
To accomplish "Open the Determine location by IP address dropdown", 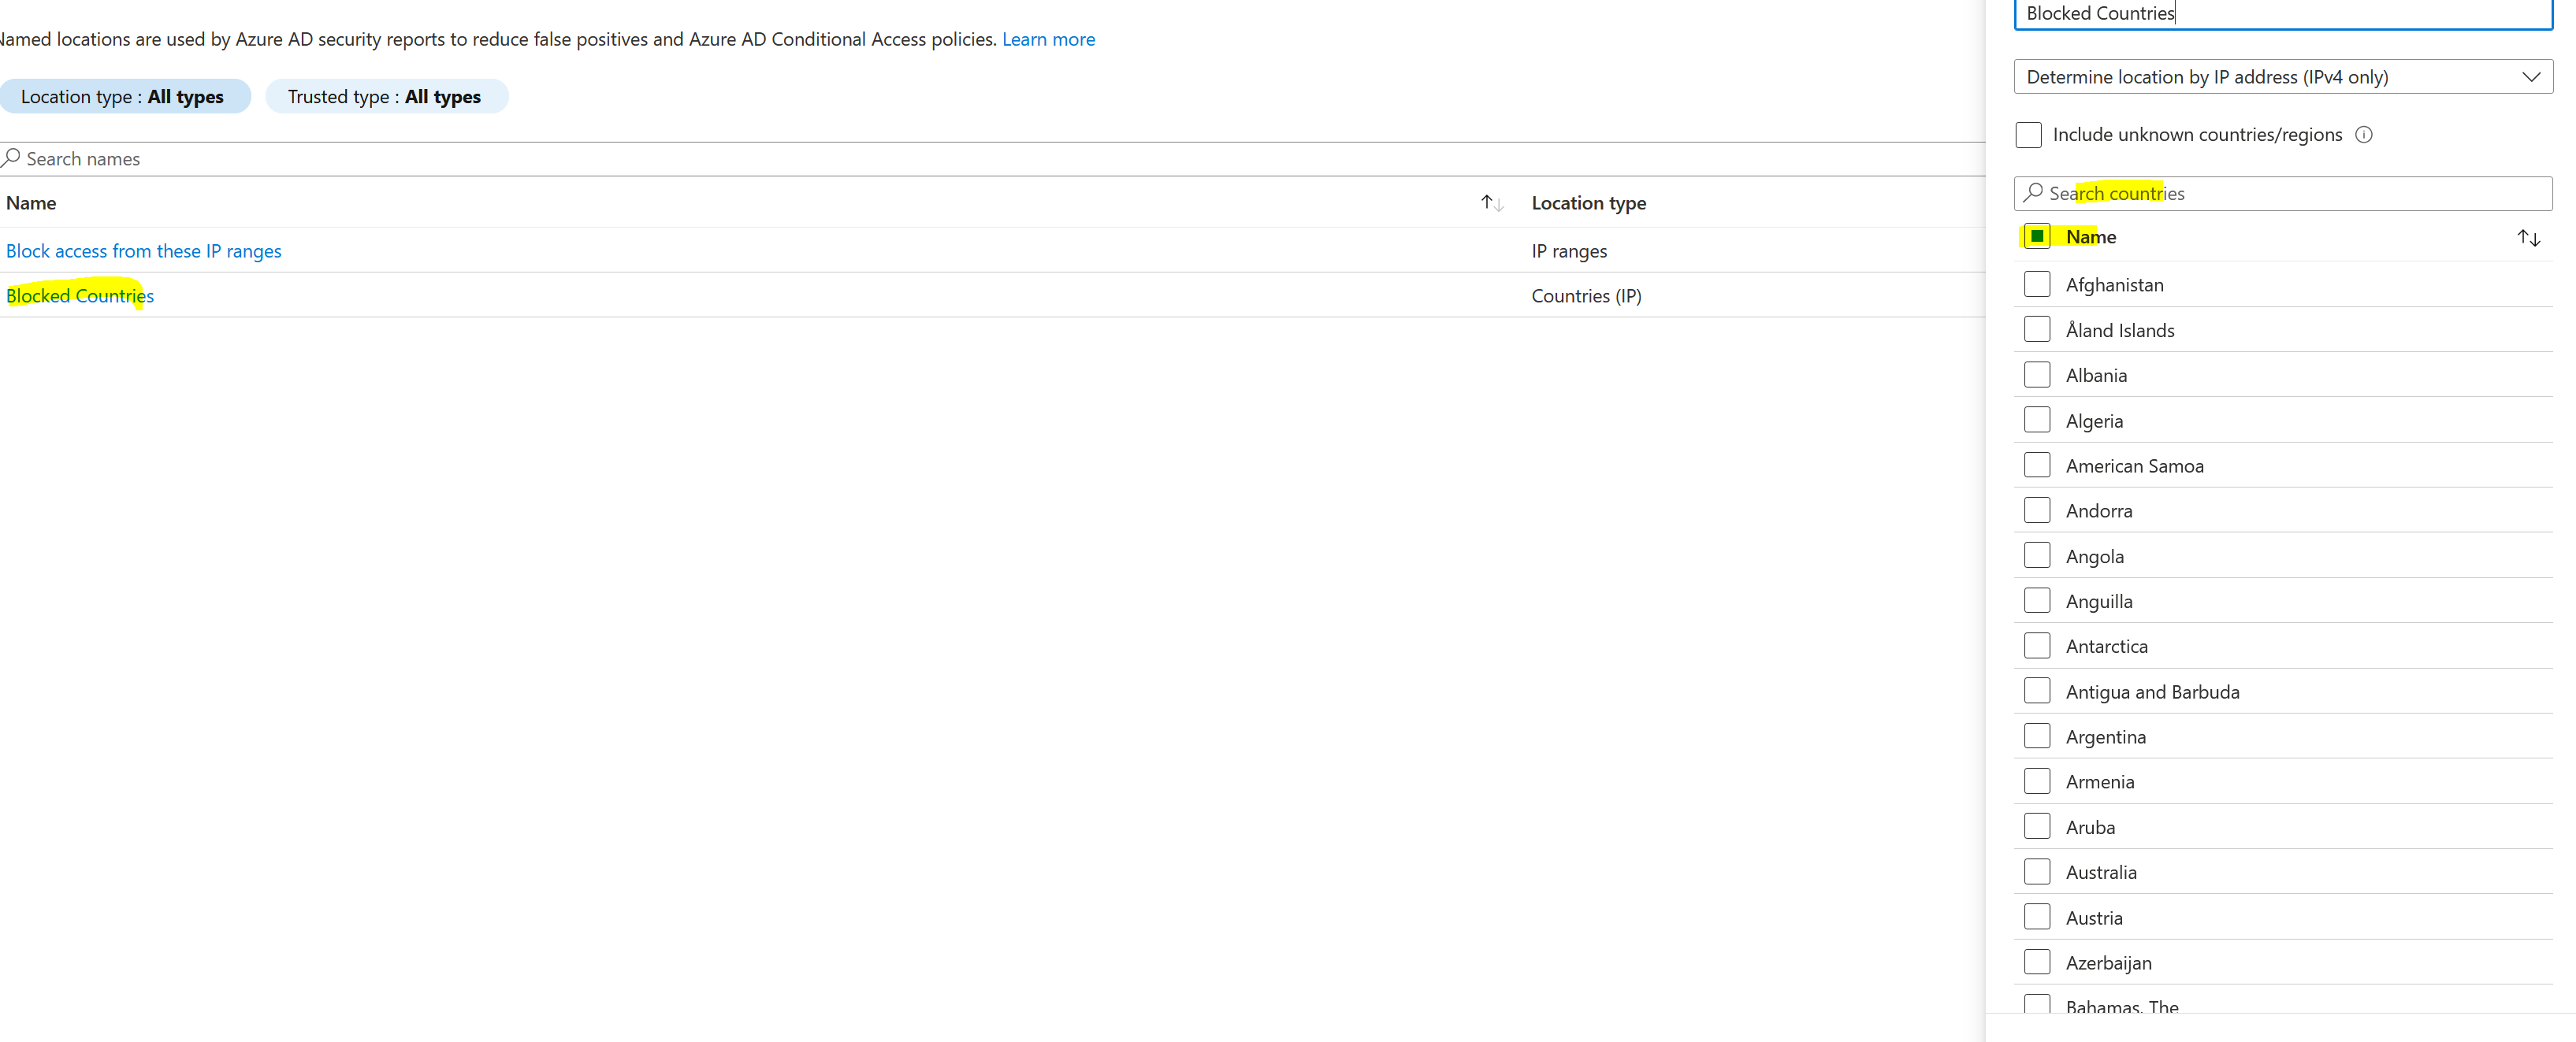I will (x=2282, y=77).
